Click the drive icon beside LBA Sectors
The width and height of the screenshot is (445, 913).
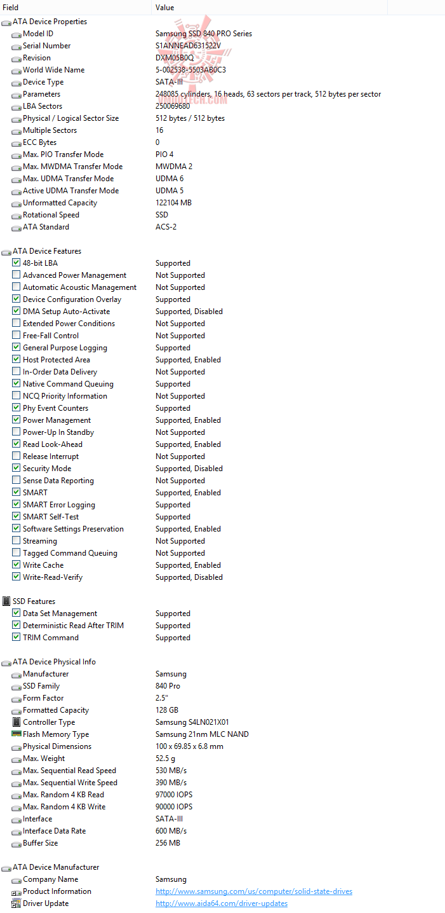point(17,107)
